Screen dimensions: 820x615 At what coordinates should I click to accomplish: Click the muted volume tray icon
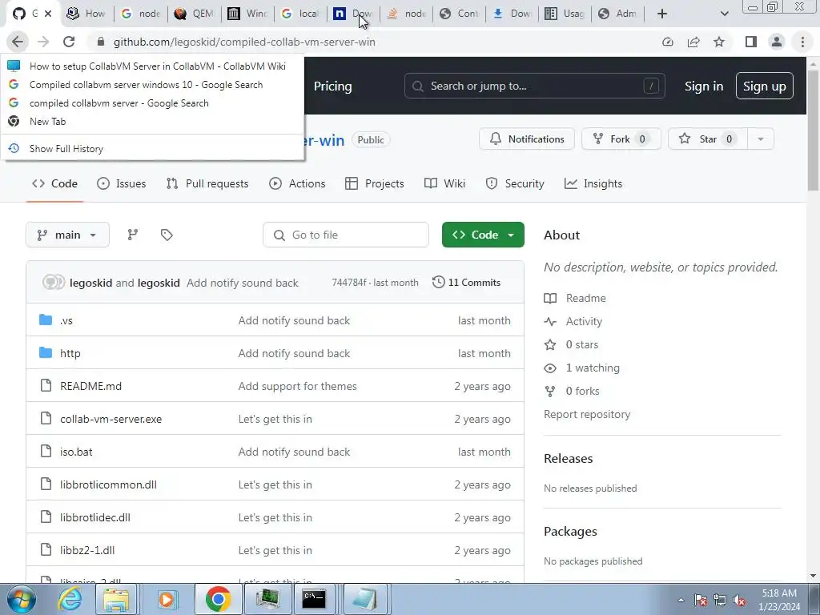pyautogui.click(x=739, y=600)
